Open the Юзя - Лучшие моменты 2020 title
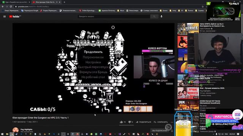The width and height of the screenshot is (243, 136). click(x=212, y=88)
